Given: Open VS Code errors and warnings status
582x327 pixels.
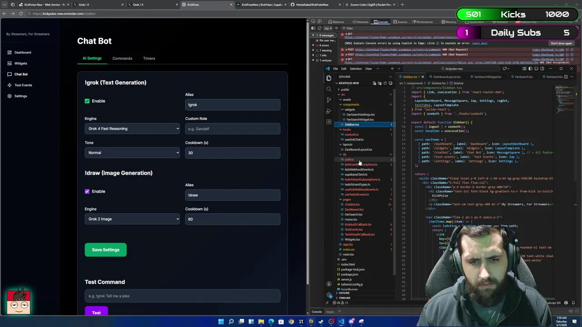Looking at the screenshot, I should pos(341,302).
